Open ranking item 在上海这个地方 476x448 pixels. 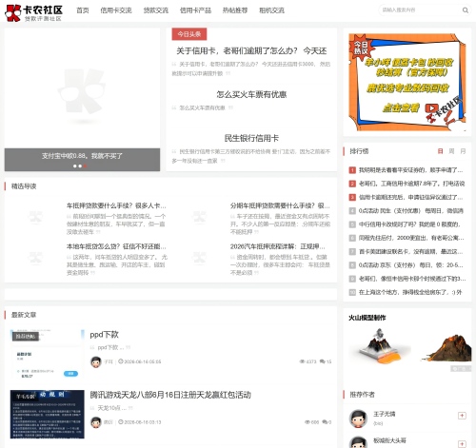(410, 292)
